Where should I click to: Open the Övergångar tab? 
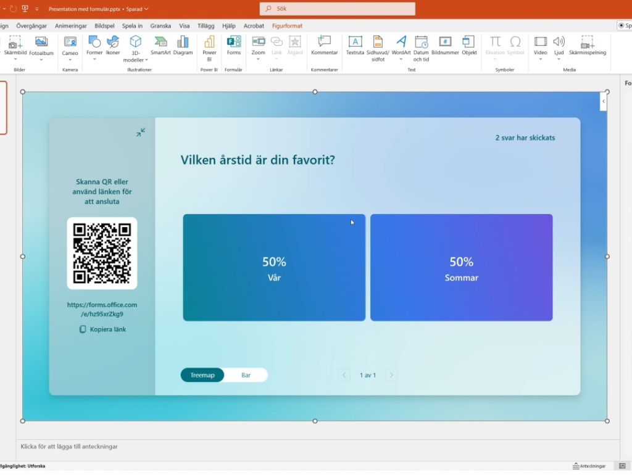(31, 26)
